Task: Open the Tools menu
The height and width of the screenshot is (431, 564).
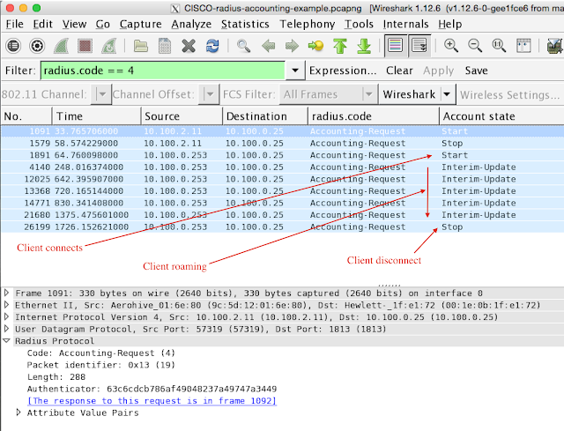Action: [x=359, y=24]
